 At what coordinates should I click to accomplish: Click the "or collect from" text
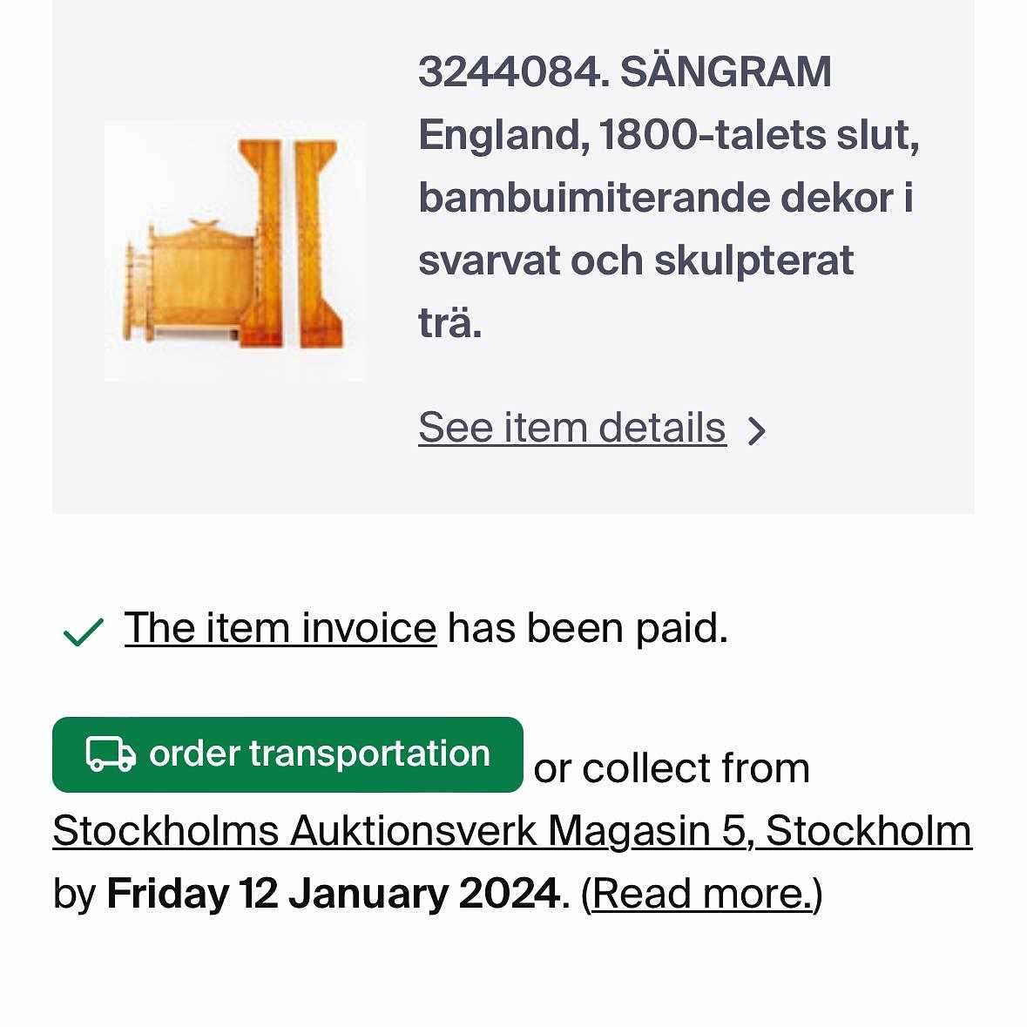pyautogui.click(x=671, y=768)
